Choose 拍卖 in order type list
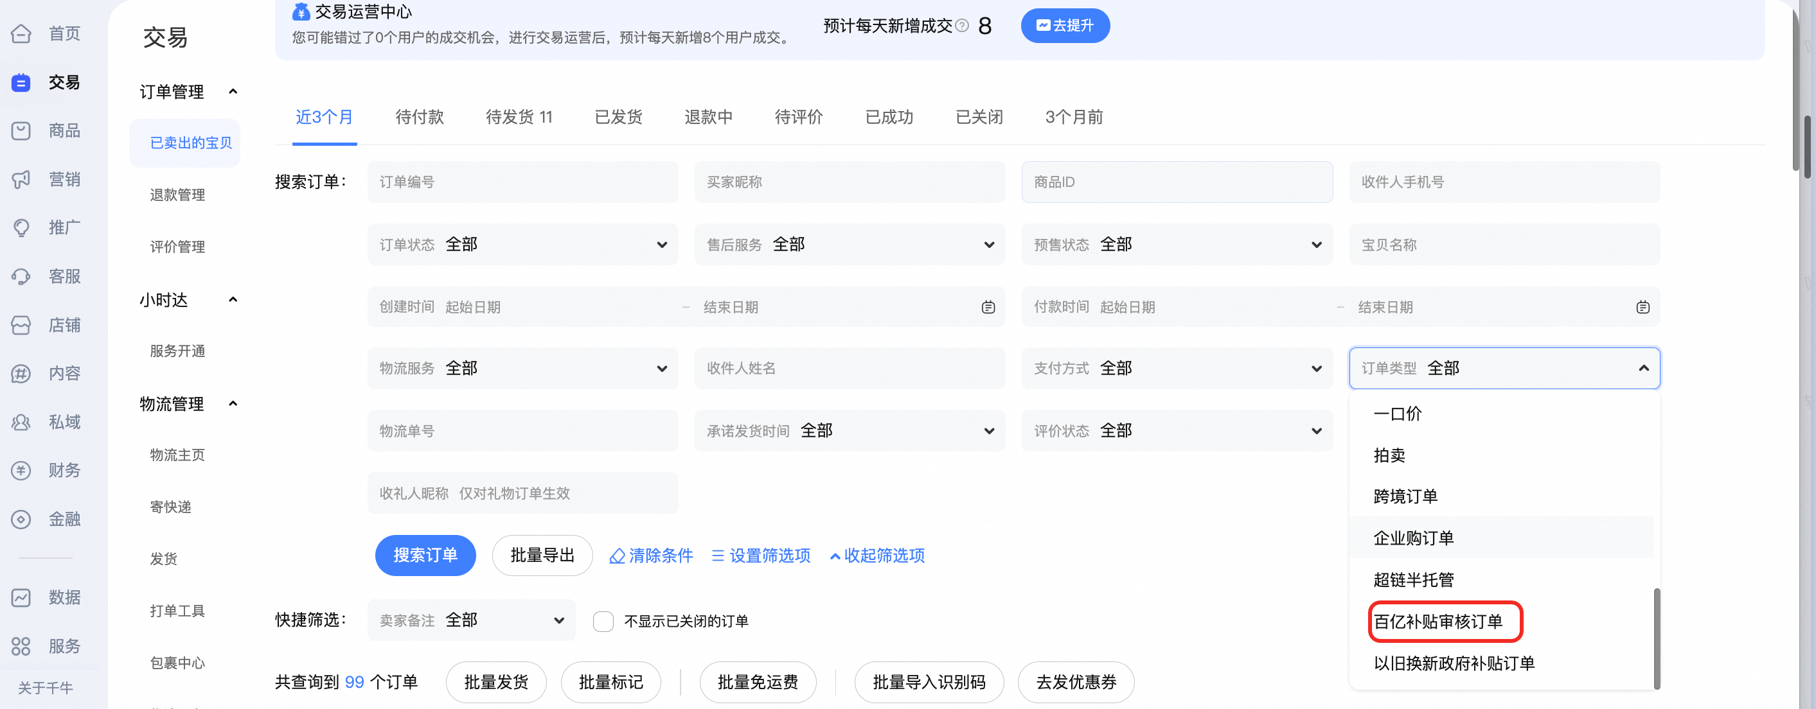Screen dimensions: 1816x709 tap(1502, 455)
